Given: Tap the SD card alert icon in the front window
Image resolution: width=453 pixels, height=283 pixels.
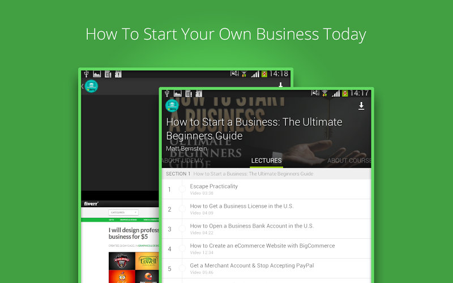Looking at the screenshot, I should (199, 93).
